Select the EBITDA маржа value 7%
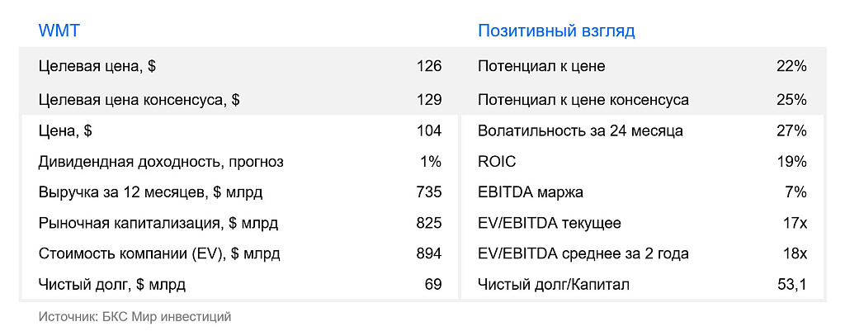This screenshot has height=336, width=845. click(x=795, y=192)
